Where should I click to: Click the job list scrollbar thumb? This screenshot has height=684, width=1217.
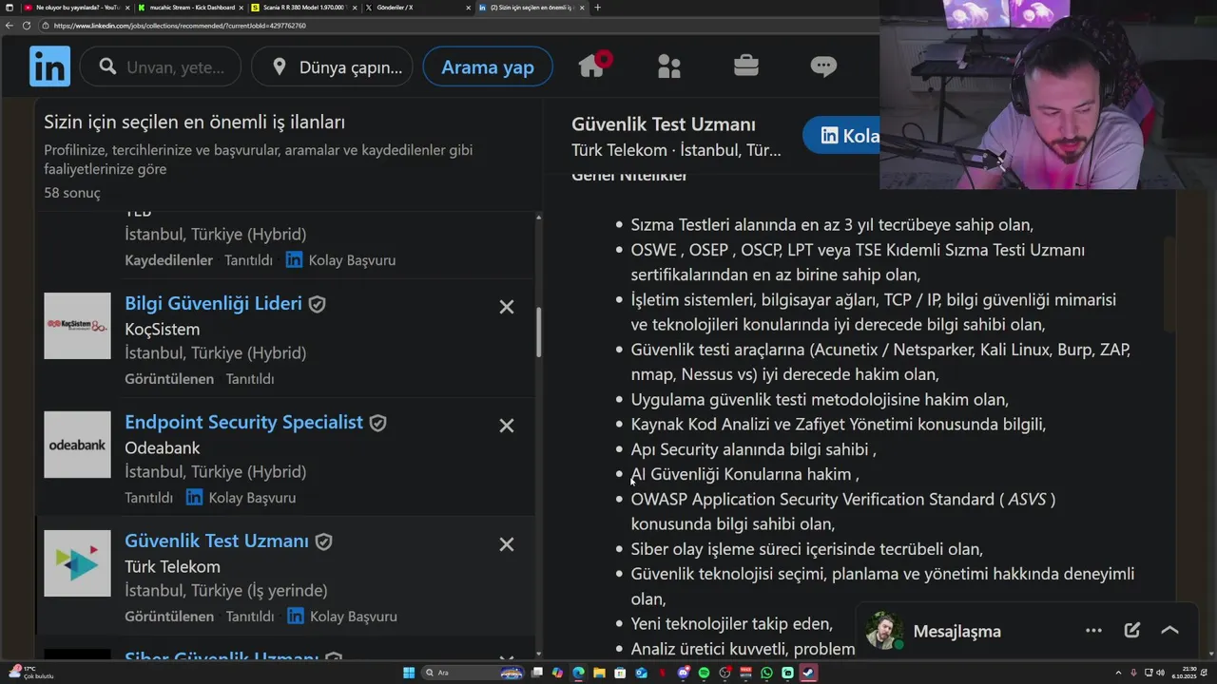click(x=539, y=332)
